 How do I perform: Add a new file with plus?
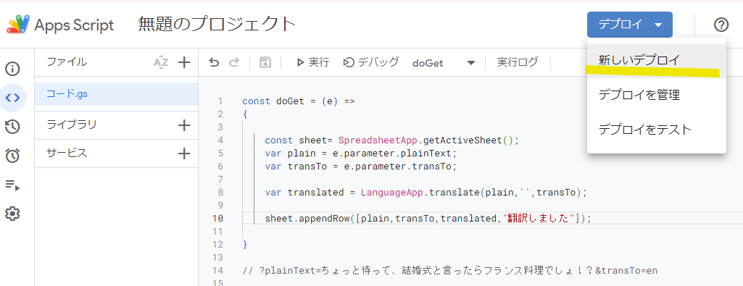(x=184, y=62)
